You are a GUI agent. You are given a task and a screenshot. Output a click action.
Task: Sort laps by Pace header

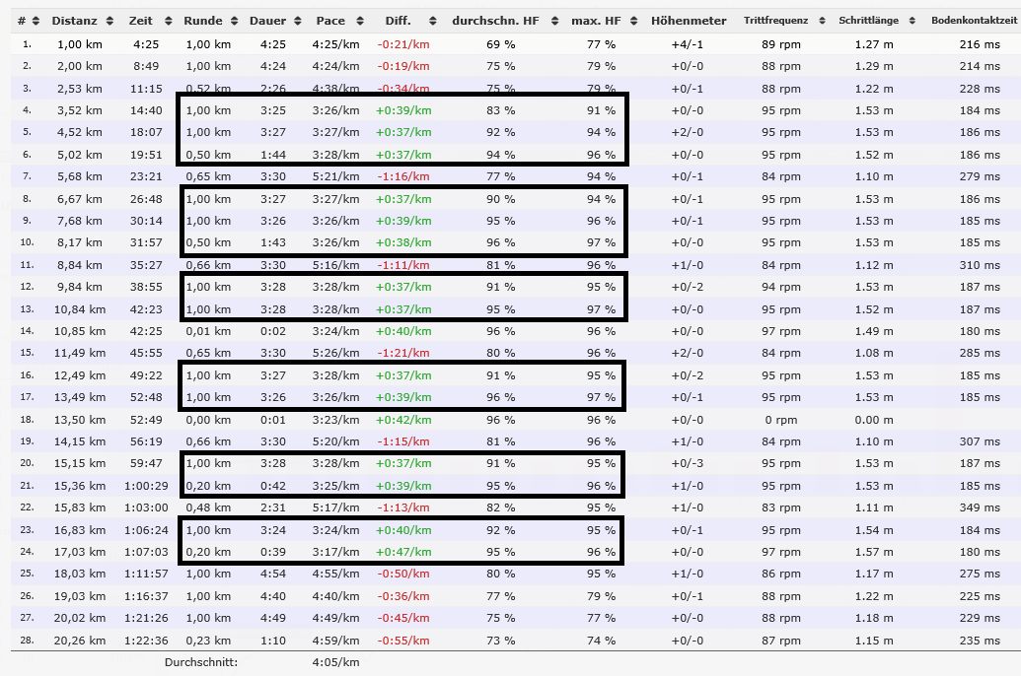click(329, 21)
